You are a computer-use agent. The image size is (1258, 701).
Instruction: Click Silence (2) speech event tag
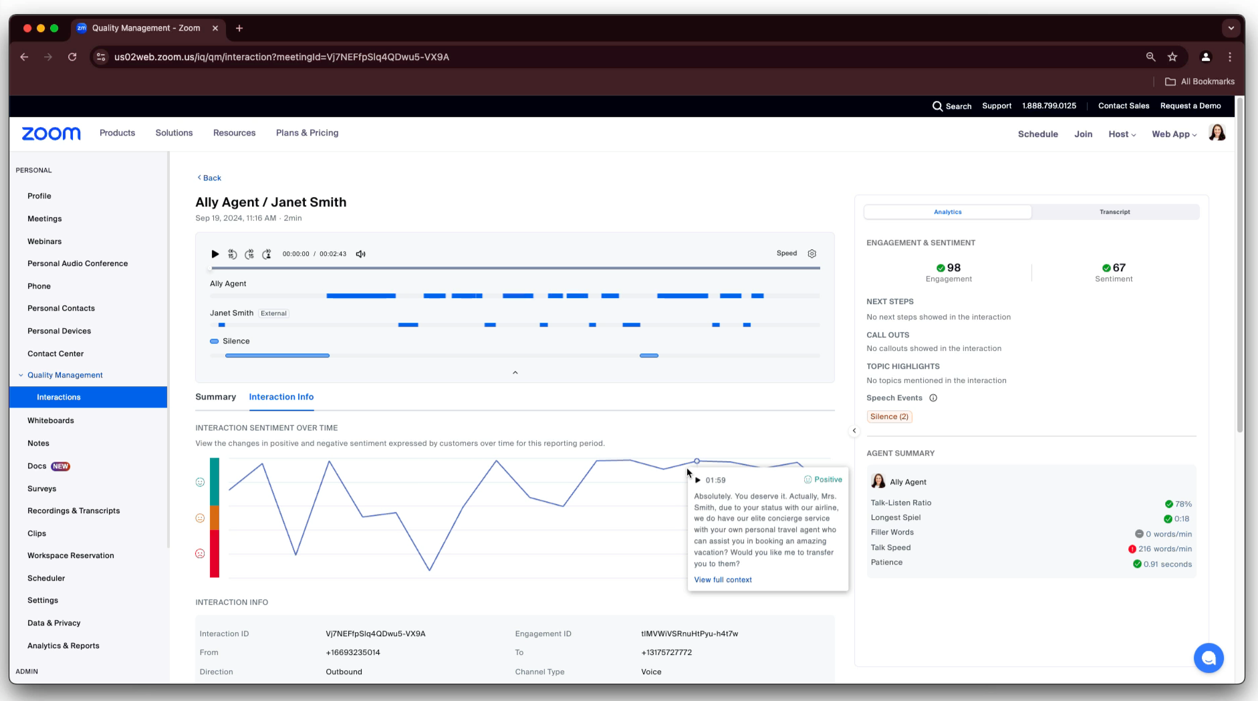tap(889, 416)
